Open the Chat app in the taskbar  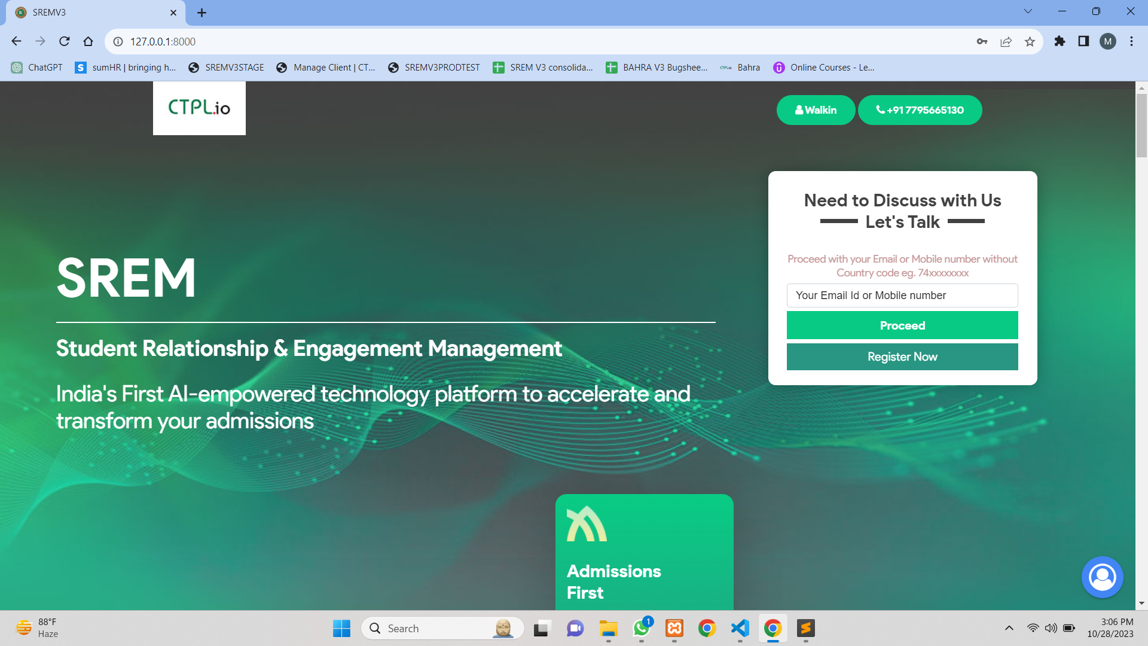pyautogui.click(x=575, y=628)
